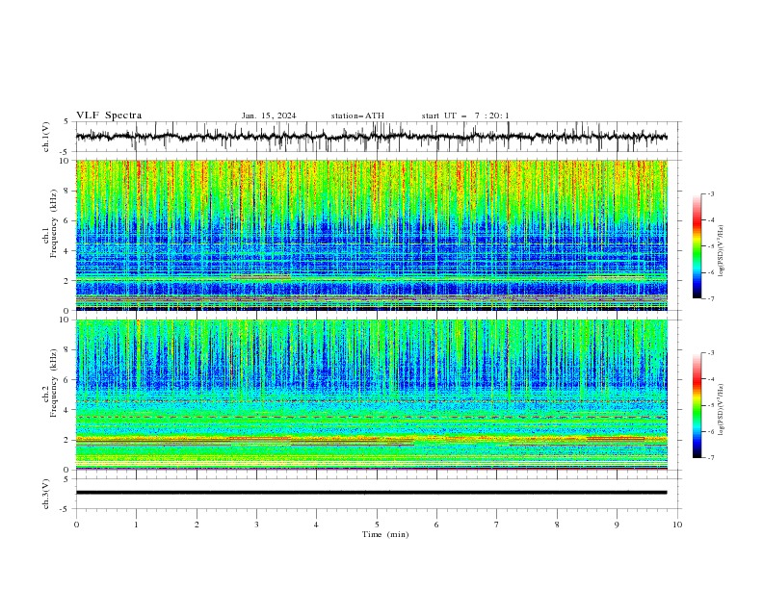Click the "VLF Spectra" title text
This screenshot has width=763, height=589.
pos(109,115)
